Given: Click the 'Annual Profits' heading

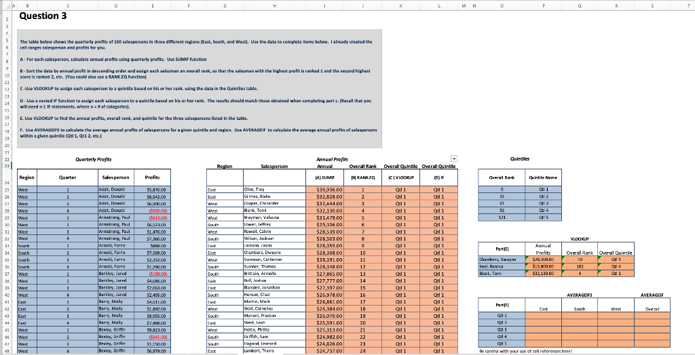Looking at the screenshot, I should pos(332,159).
